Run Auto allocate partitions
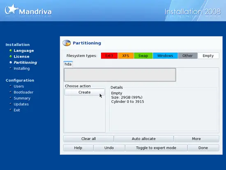The image size is (226, 170). pyautogui.click(x=144, y=139)
